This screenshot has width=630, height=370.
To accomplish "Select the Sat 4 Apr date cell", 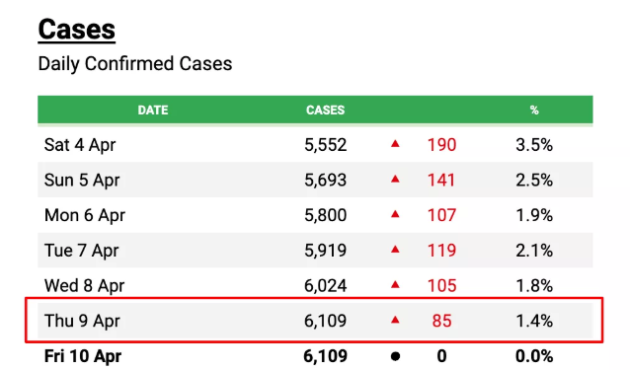I will click(x=80, y=145).
